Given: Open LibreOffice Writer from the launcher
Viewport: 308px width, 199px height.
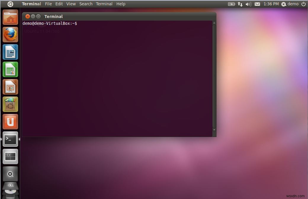Looking at the screenshot, I should coord(10,52).
